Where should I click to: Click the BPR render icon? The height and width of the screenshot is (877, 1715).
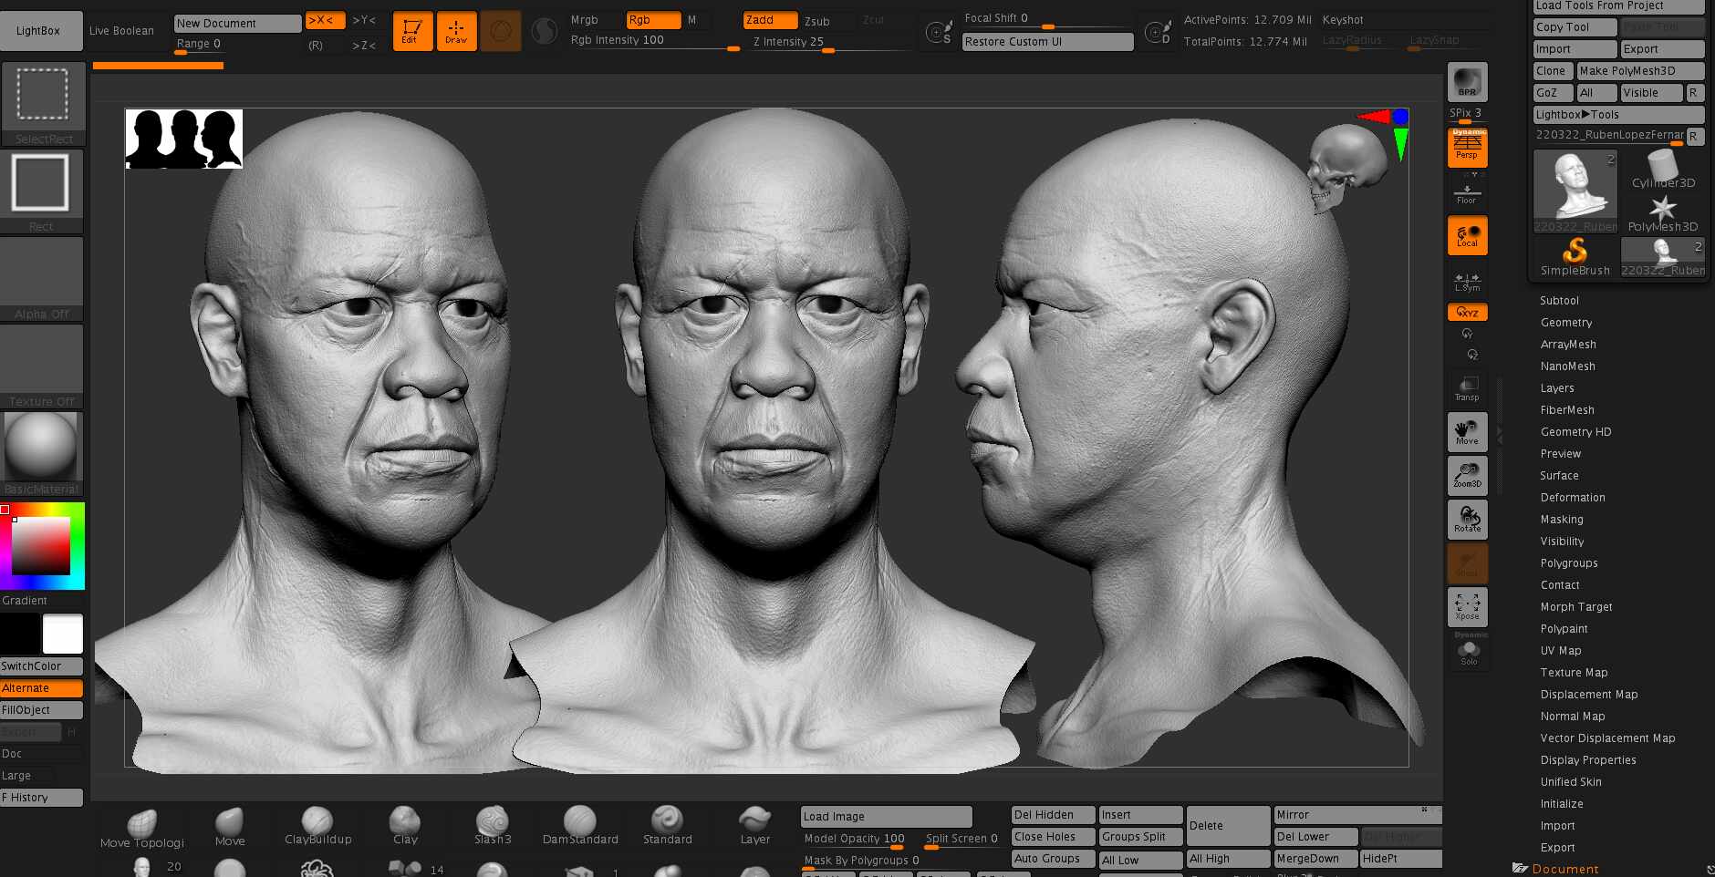pos(1467,82)
